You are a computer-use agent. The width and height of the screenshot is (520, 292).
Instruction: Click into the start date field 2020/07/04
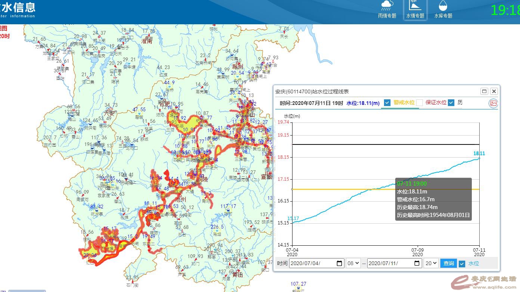312,263
